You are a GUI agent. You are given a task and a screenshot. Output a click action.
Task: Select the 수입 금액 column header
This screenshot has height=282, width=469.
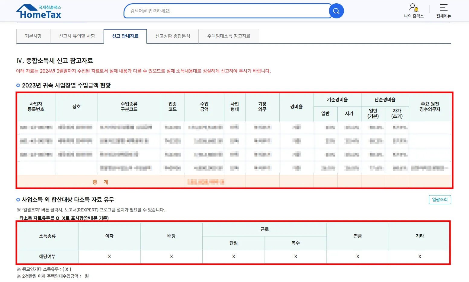click(204, 107)
